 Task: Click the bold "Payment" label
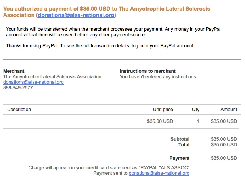(x=180, y=158)
